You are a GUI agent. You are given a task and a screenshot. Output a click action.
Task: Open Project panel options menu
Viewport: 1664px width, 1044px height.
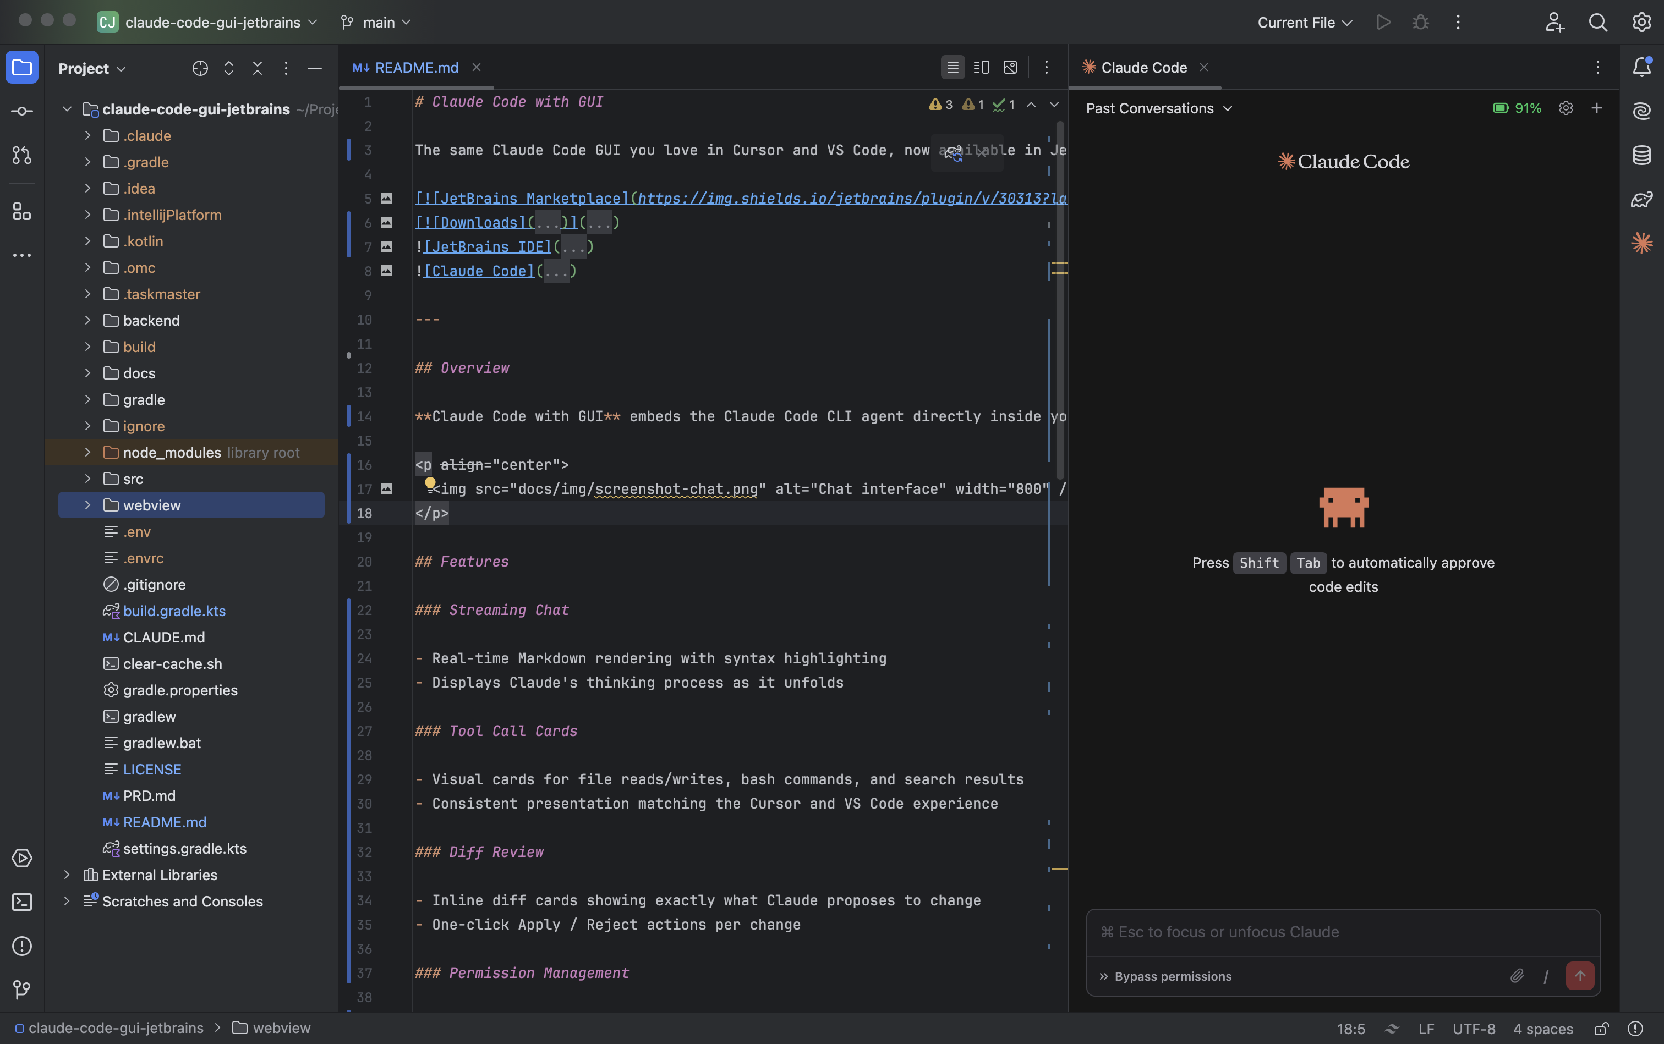click(286, 68)
